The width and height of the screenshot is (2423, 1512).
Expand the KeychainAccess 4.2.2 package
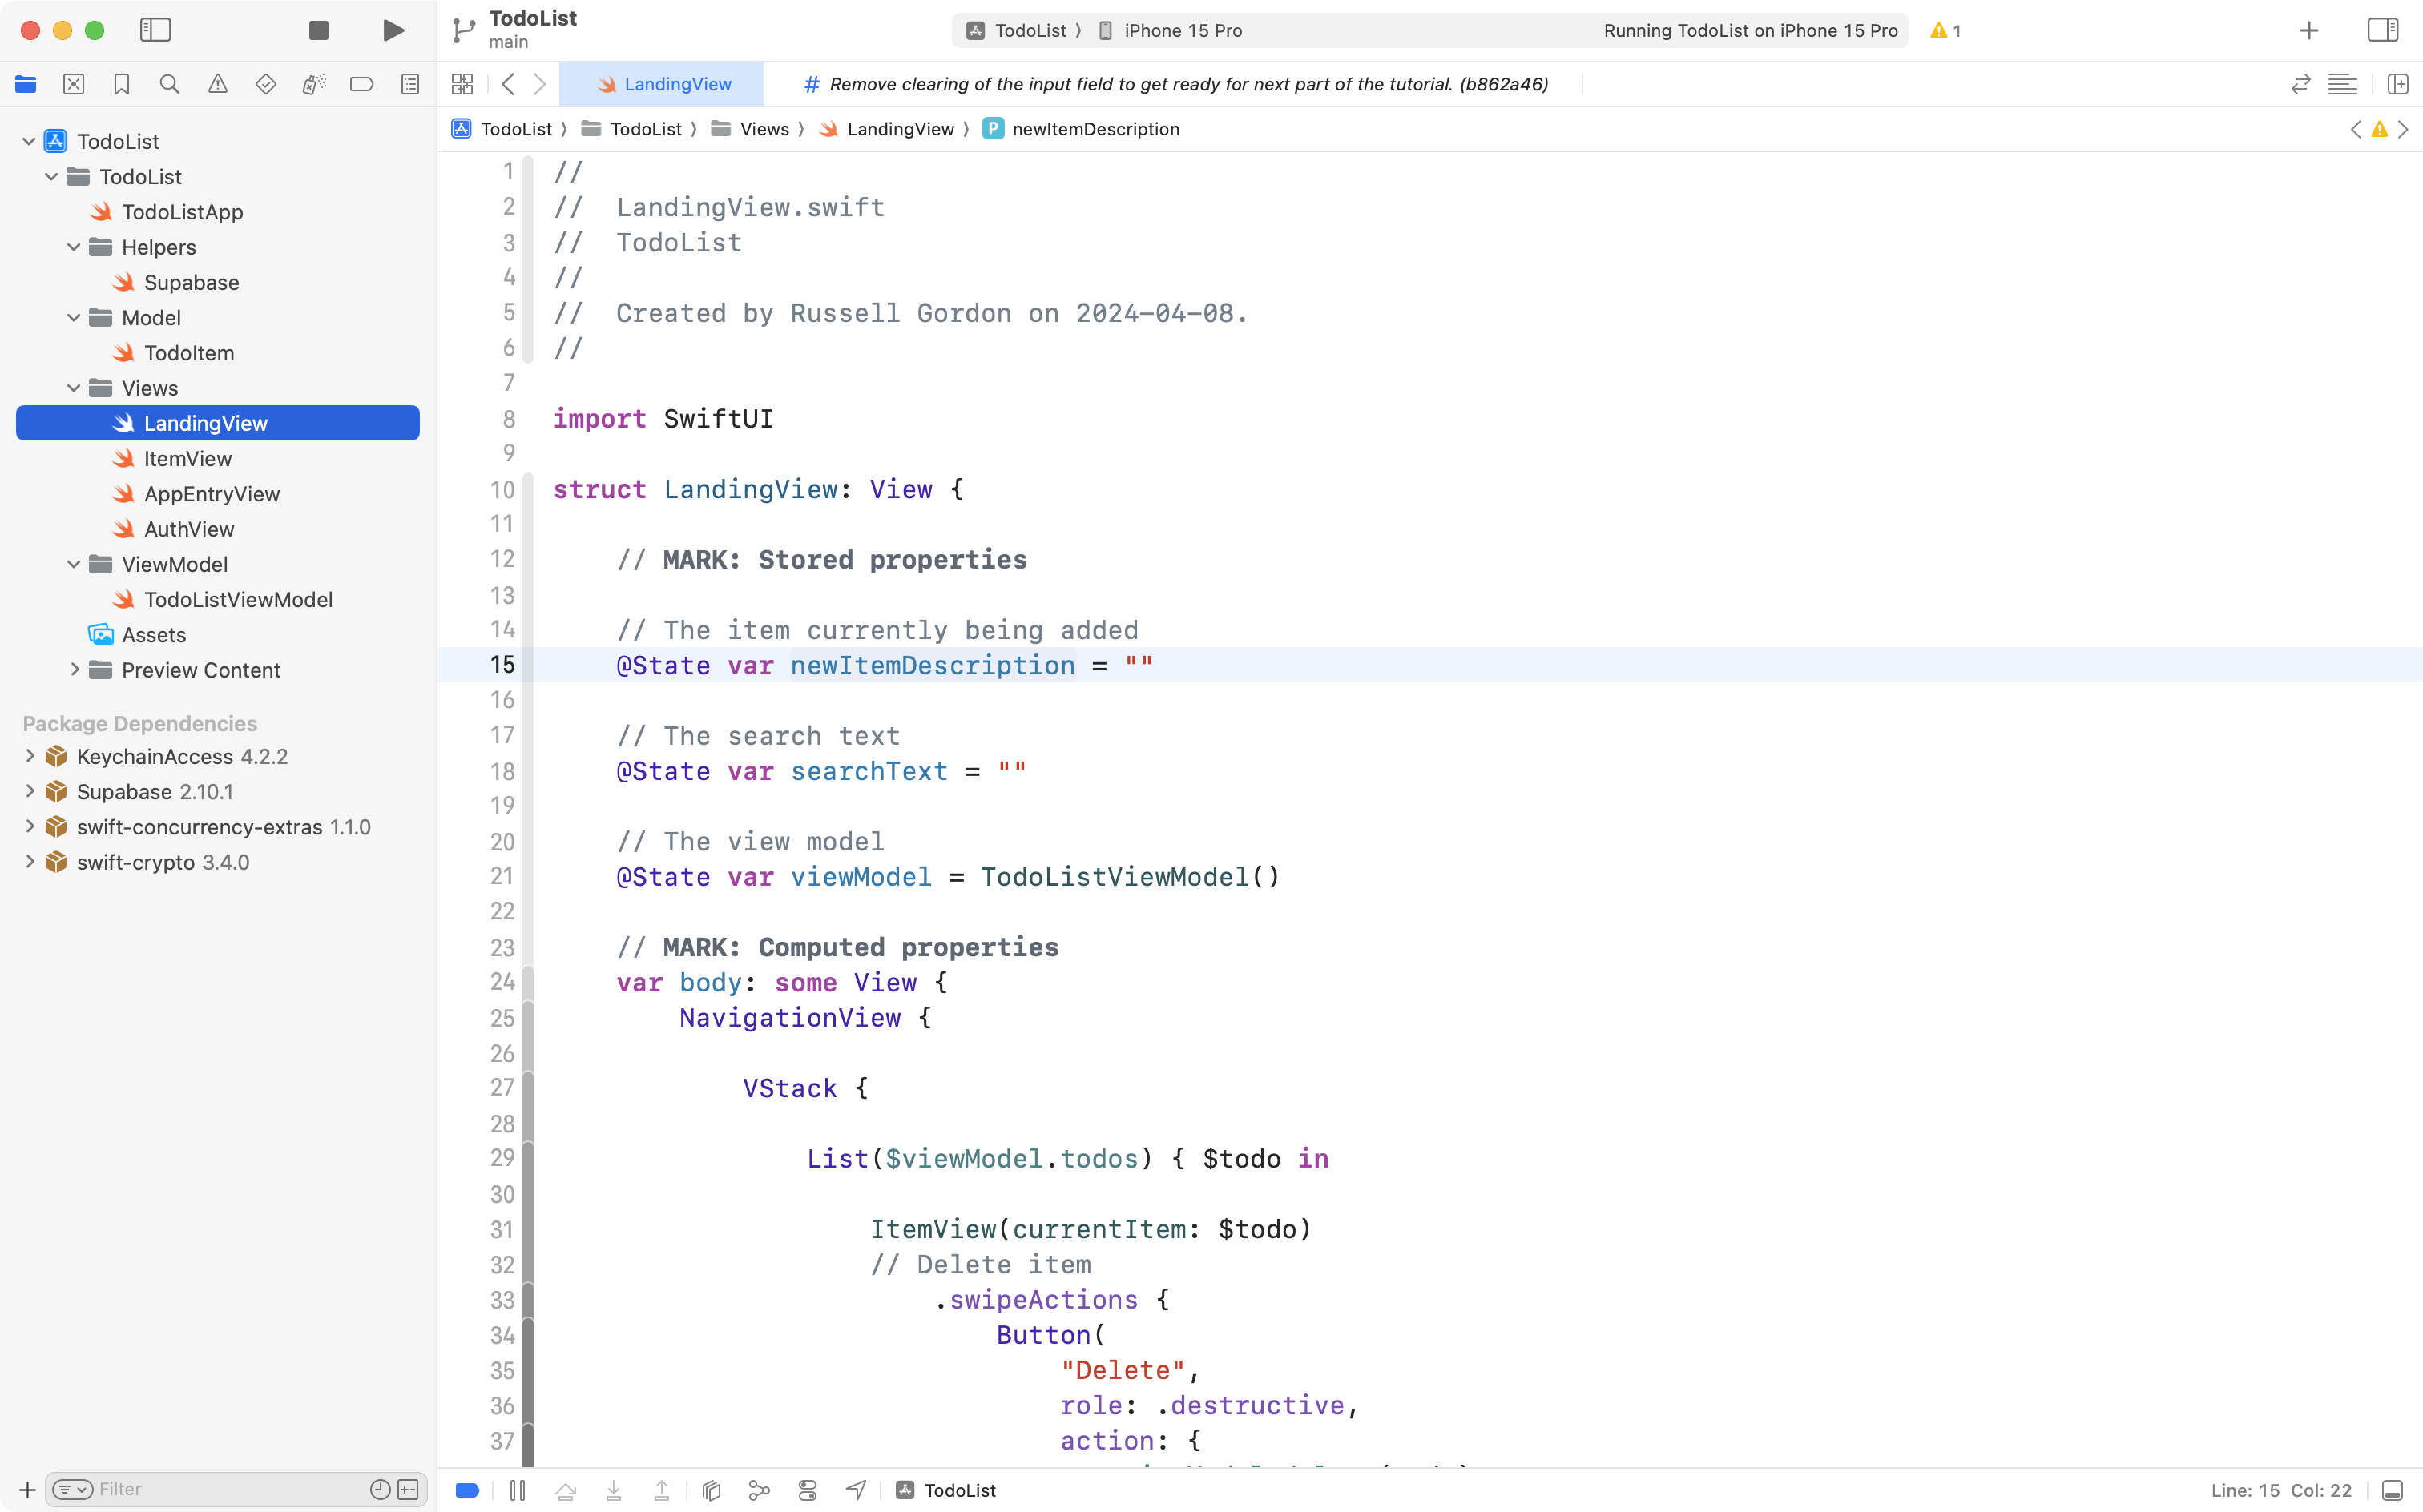pos(29,757)
